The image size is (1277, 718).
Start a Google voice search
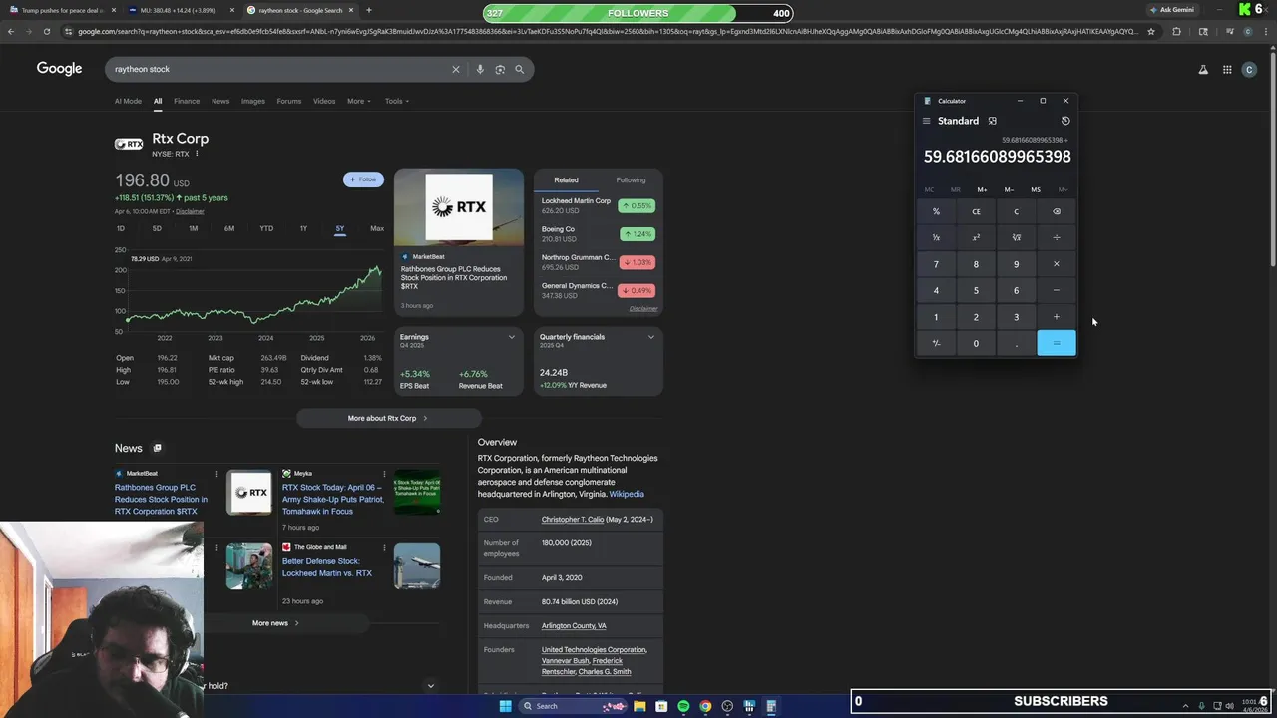tap(480, 69)
